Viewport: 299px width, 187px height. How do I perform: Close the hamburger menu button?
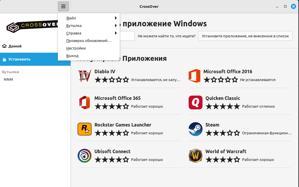tap(63, 6)
